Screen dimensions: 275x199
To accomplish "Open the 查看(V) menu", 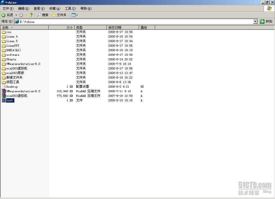I will [x=39, y=9].
